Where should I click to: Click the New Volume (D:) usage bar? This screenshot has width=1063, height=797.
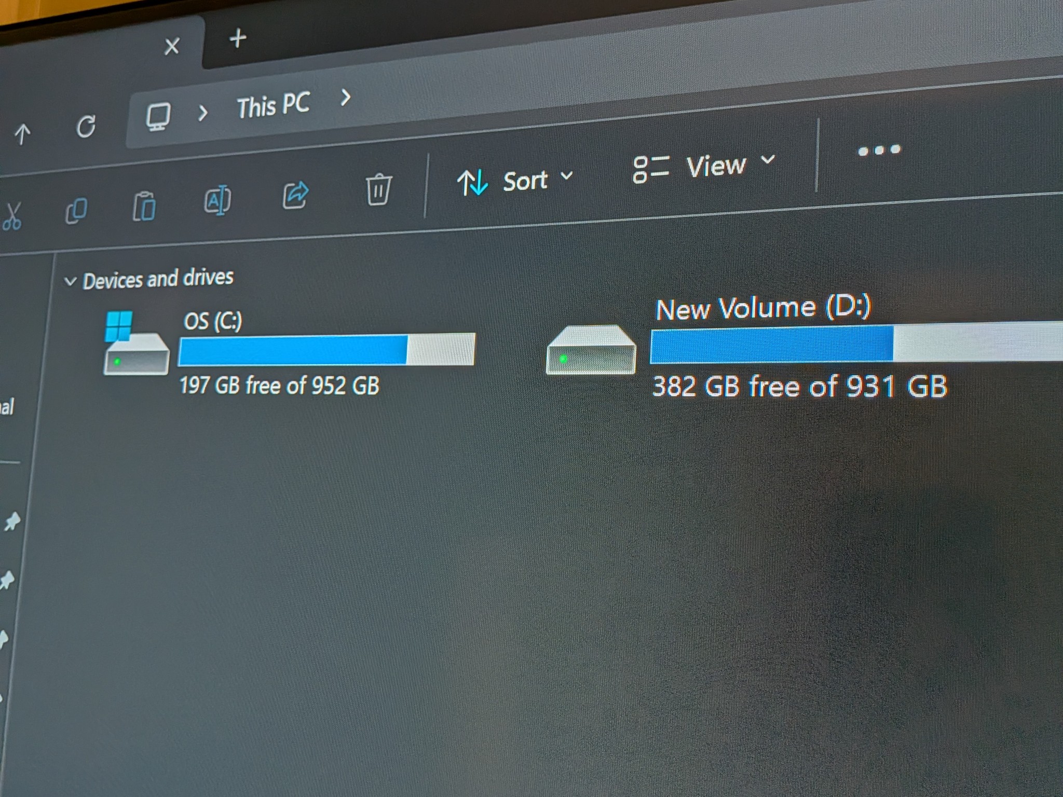pyautogui.click(x=856, y=342)
